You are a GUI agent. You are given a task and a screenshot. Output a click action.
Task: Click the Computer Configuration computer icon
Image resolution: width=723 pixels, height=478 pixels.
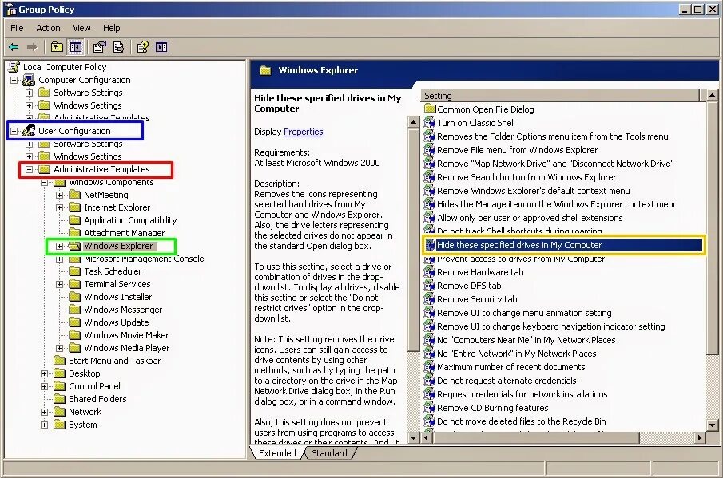[x=29, y=80]
